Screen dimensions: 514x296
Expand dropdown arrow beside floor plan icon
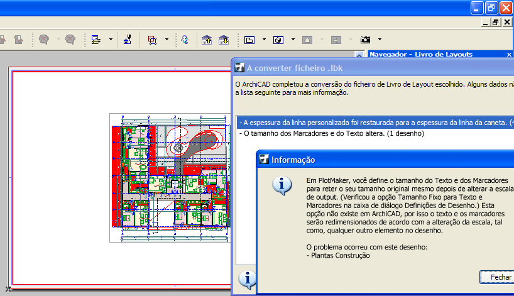tap(264, 40)
